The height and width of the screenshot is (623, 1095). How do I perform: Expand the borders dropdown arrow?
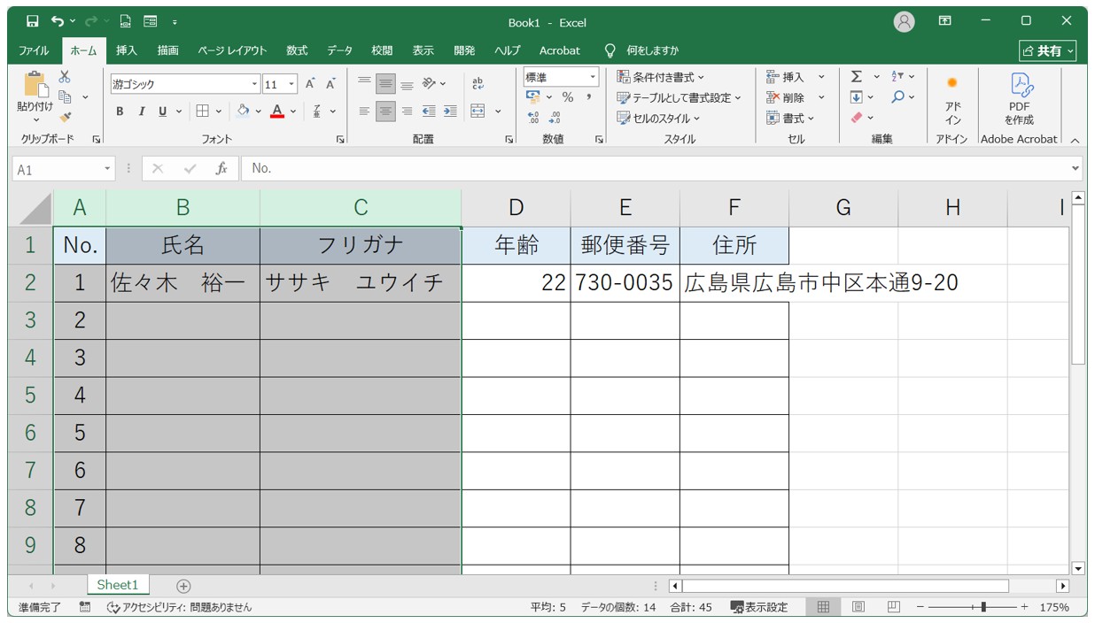coord(218,112)
